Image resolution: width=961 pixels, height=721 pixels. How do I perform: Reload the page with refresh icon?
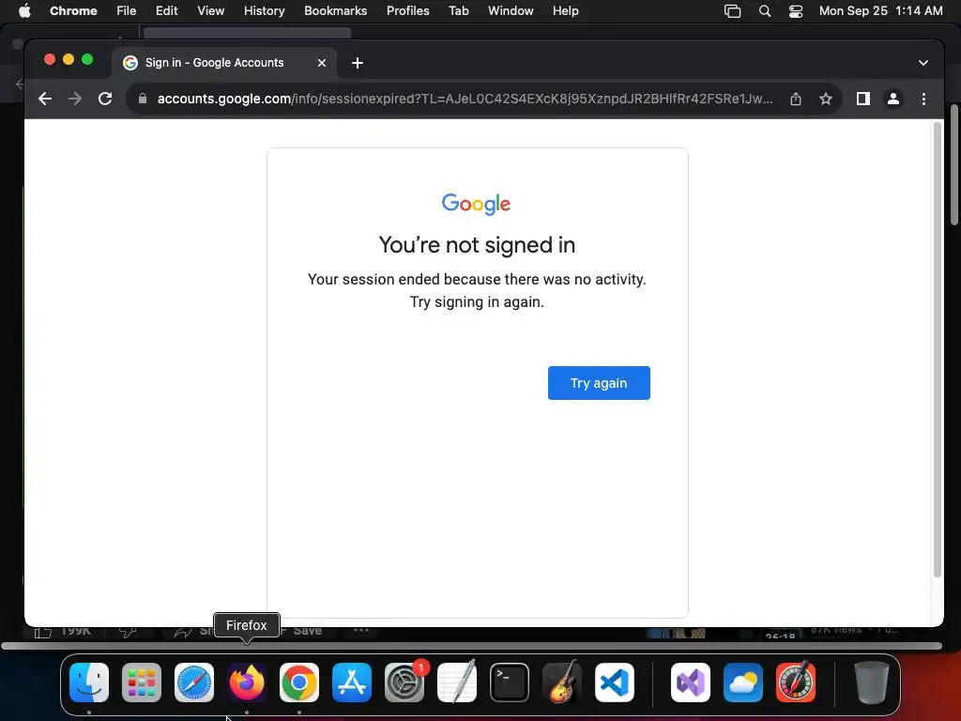105,99
